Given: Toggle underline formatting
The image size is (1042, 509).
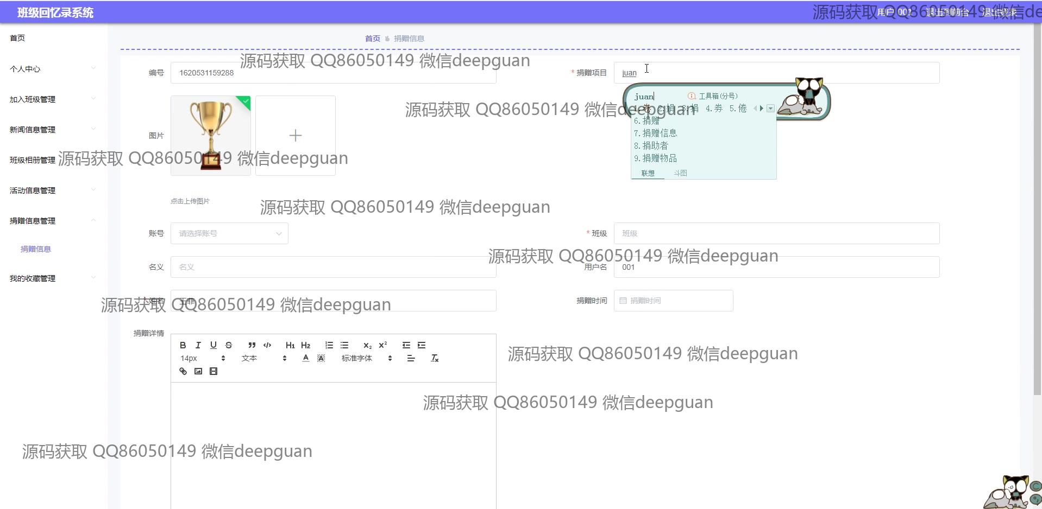Looking at the screenshot, I should (x=214, y=345).
